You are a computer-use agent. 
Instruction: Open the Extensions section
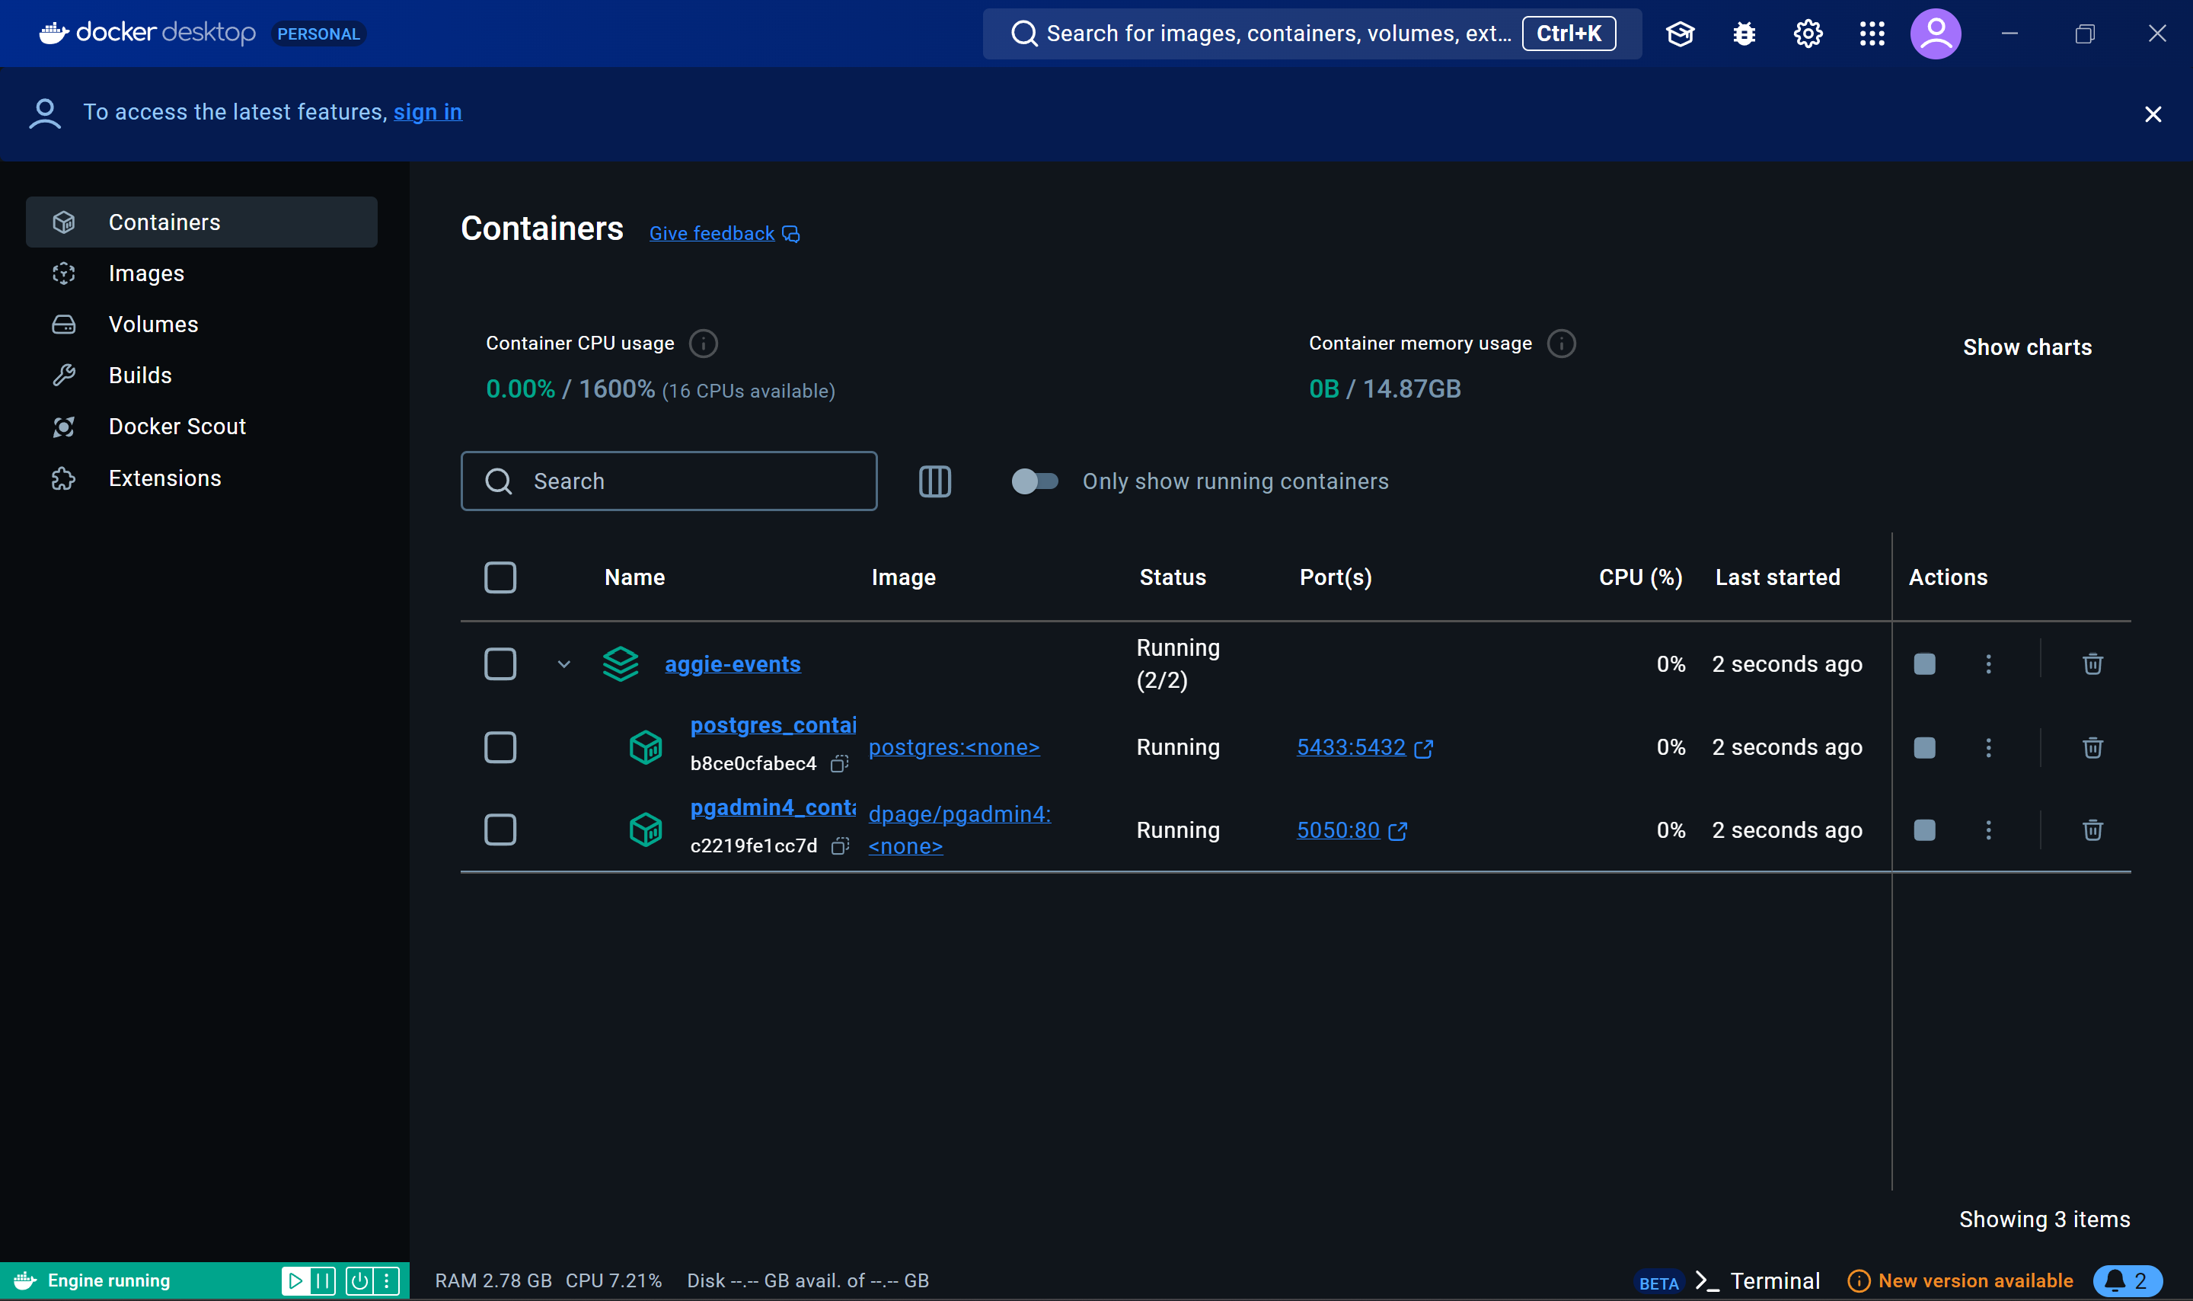164,478
